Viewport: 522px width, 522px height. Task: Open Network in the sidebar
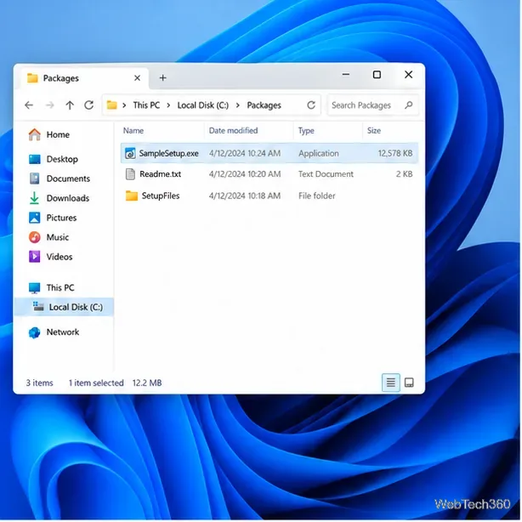(x=54, y=332)
